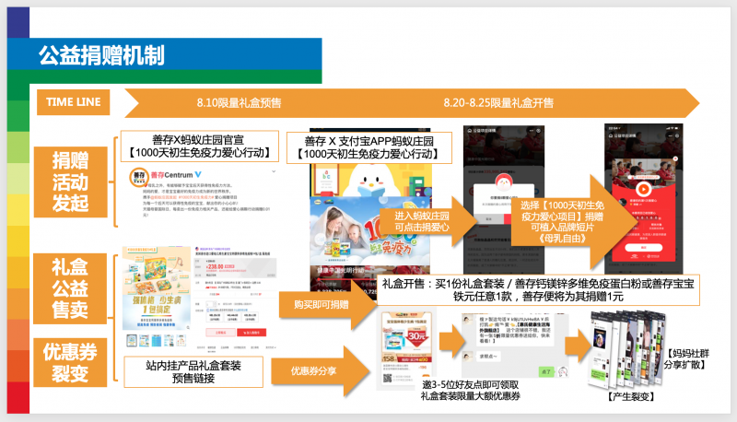
Task: Click the pink hashtag link in the Weibo post
Action: [x=198, y=197]
